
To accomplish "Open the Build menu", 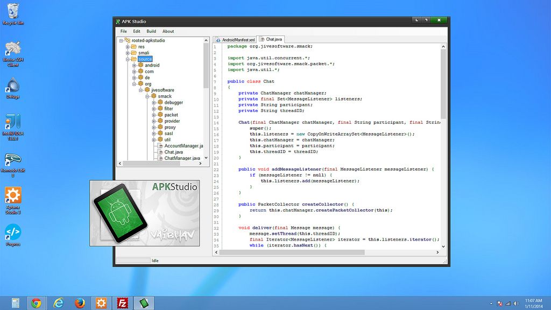I will [151, 31].
